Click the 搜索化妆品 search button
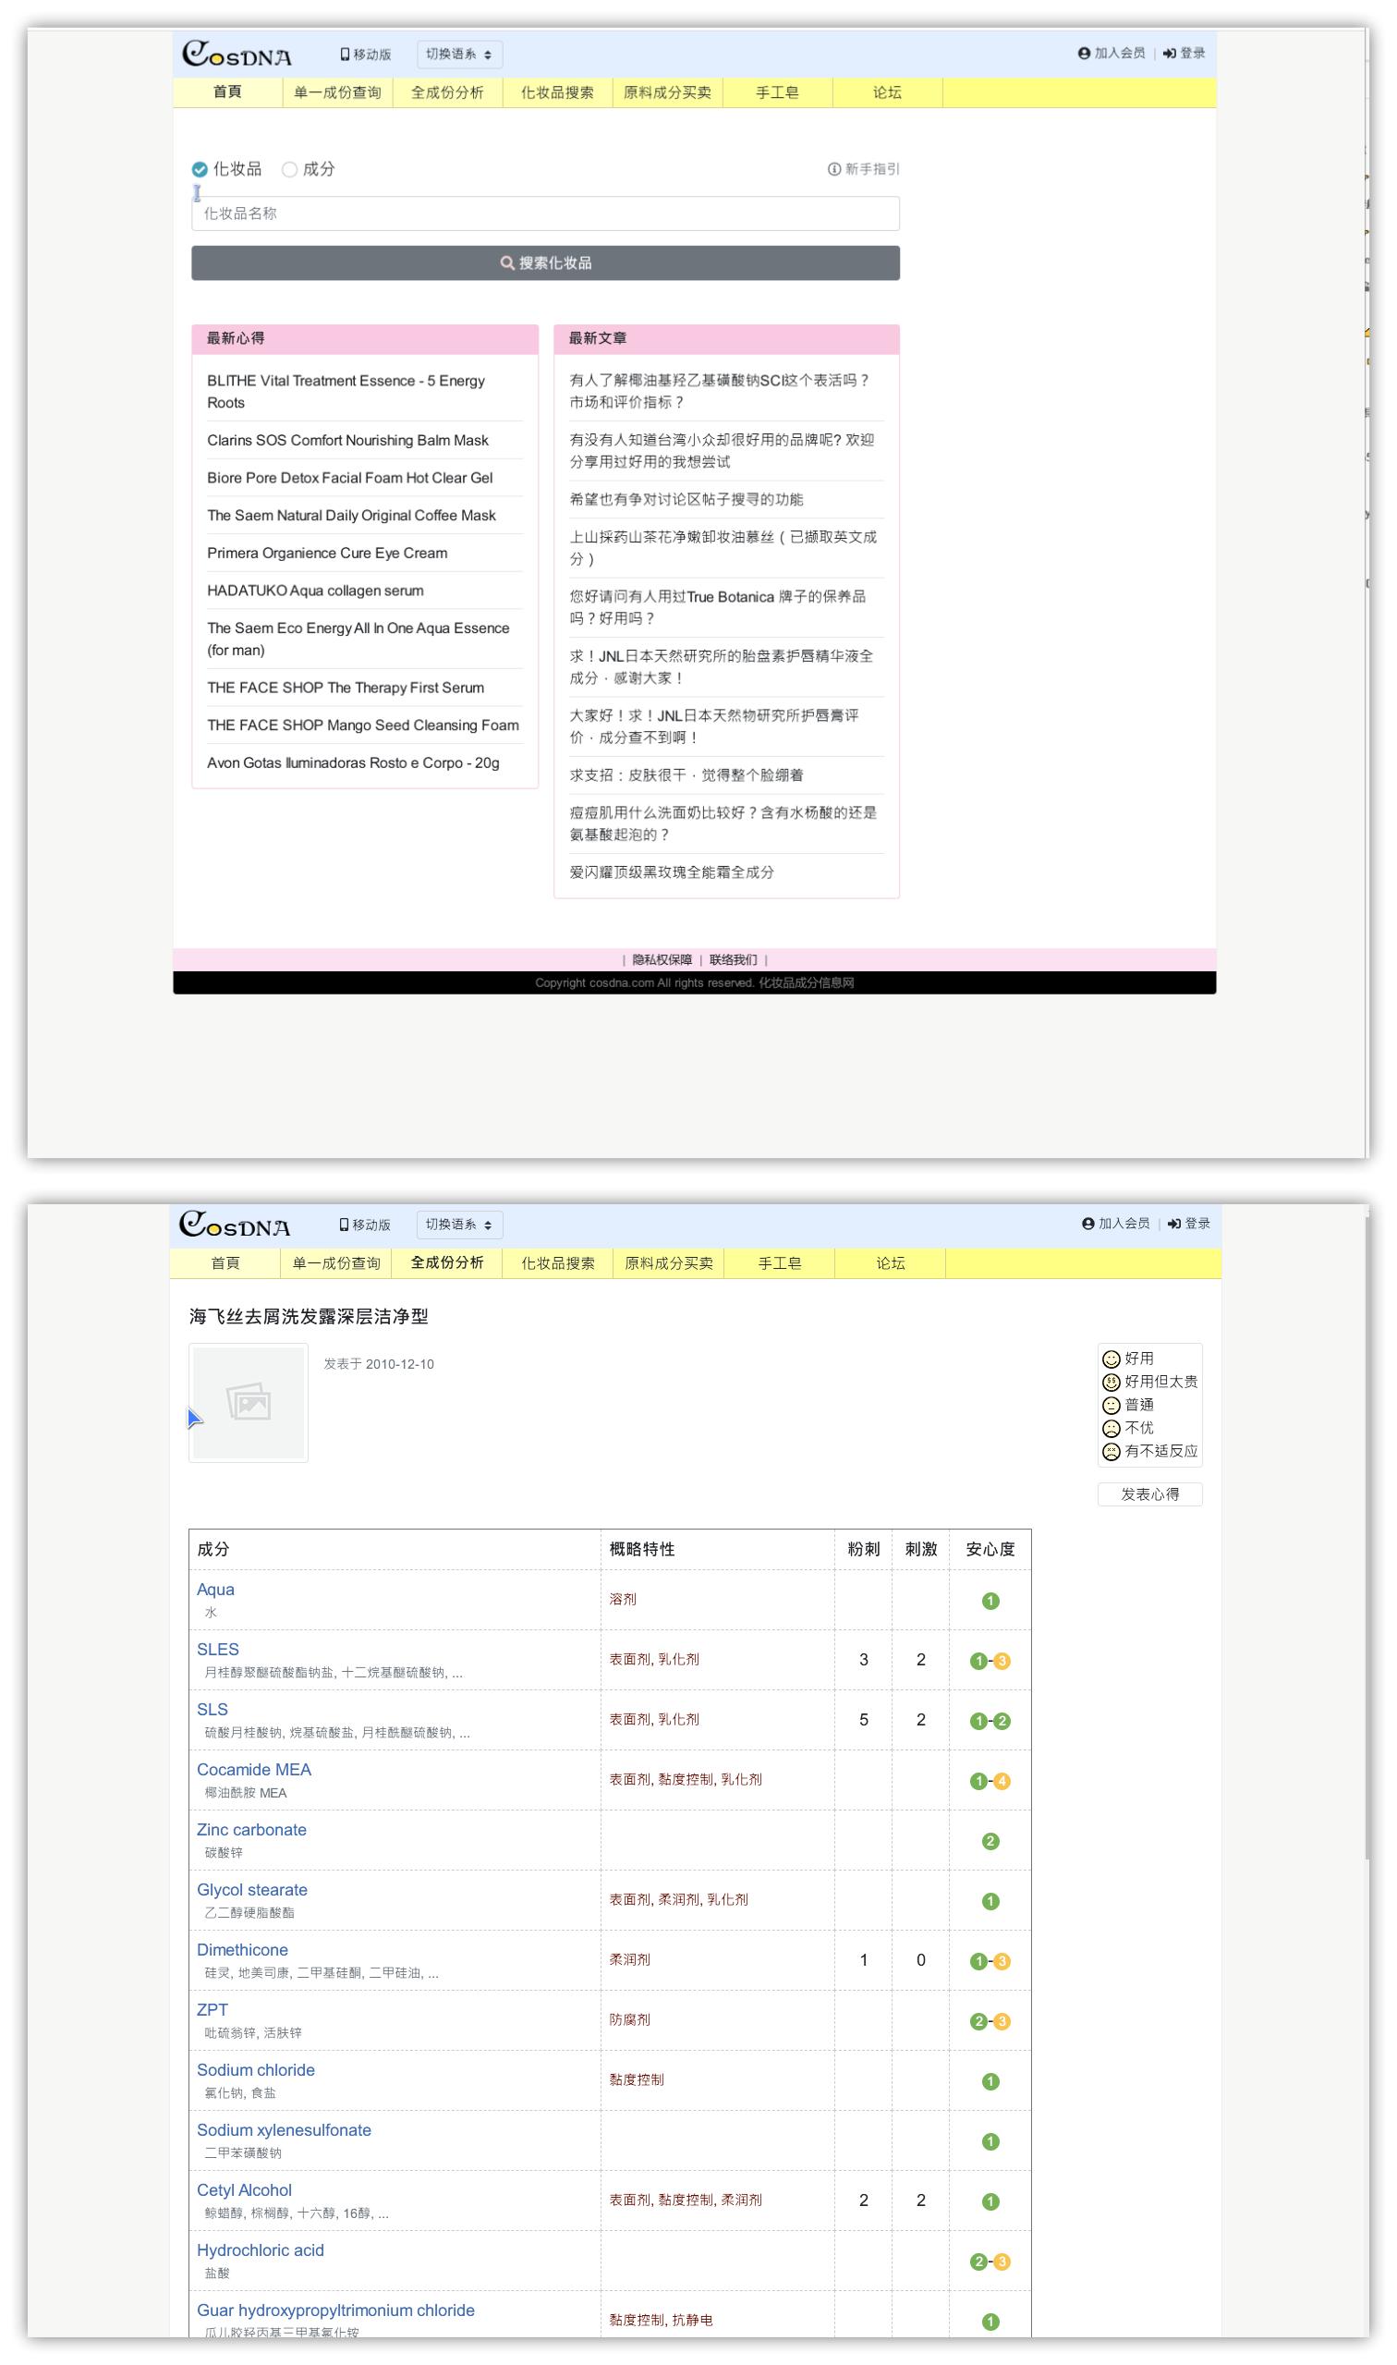Image resolution: width=1397 pixels, height=2365 pixels. pyautogui.click(x=546, y=263)
